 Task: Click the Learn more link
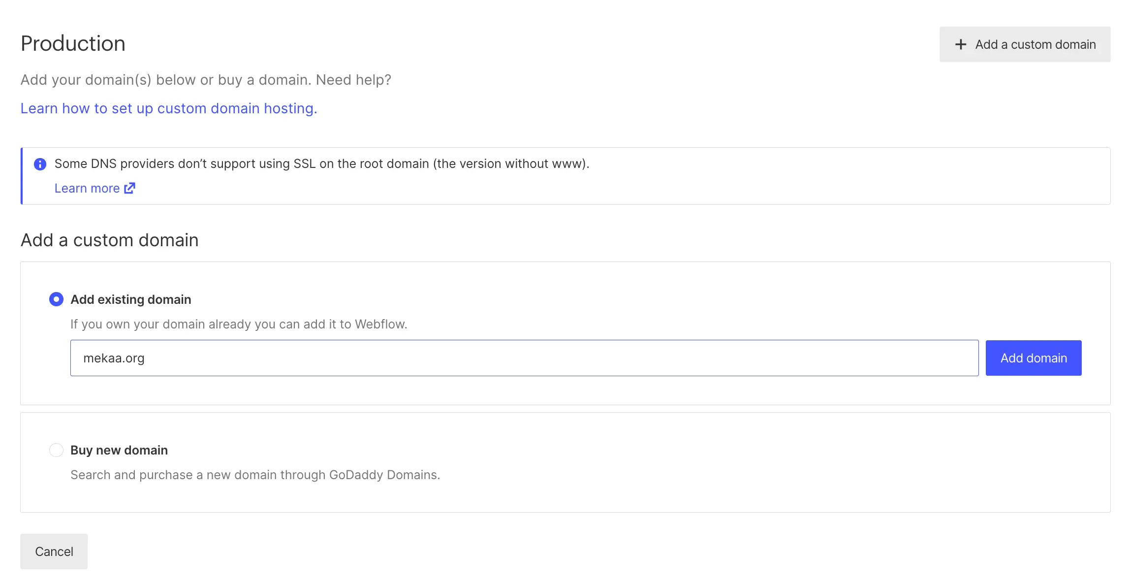87,188
